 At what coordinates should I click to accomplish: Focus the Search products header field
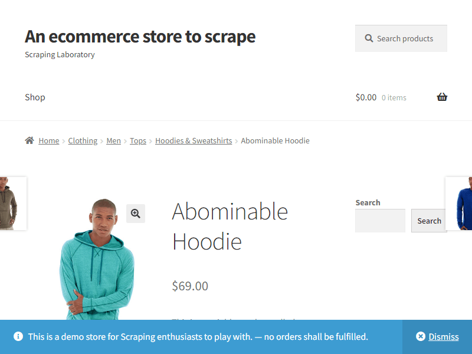coord(401,38)
